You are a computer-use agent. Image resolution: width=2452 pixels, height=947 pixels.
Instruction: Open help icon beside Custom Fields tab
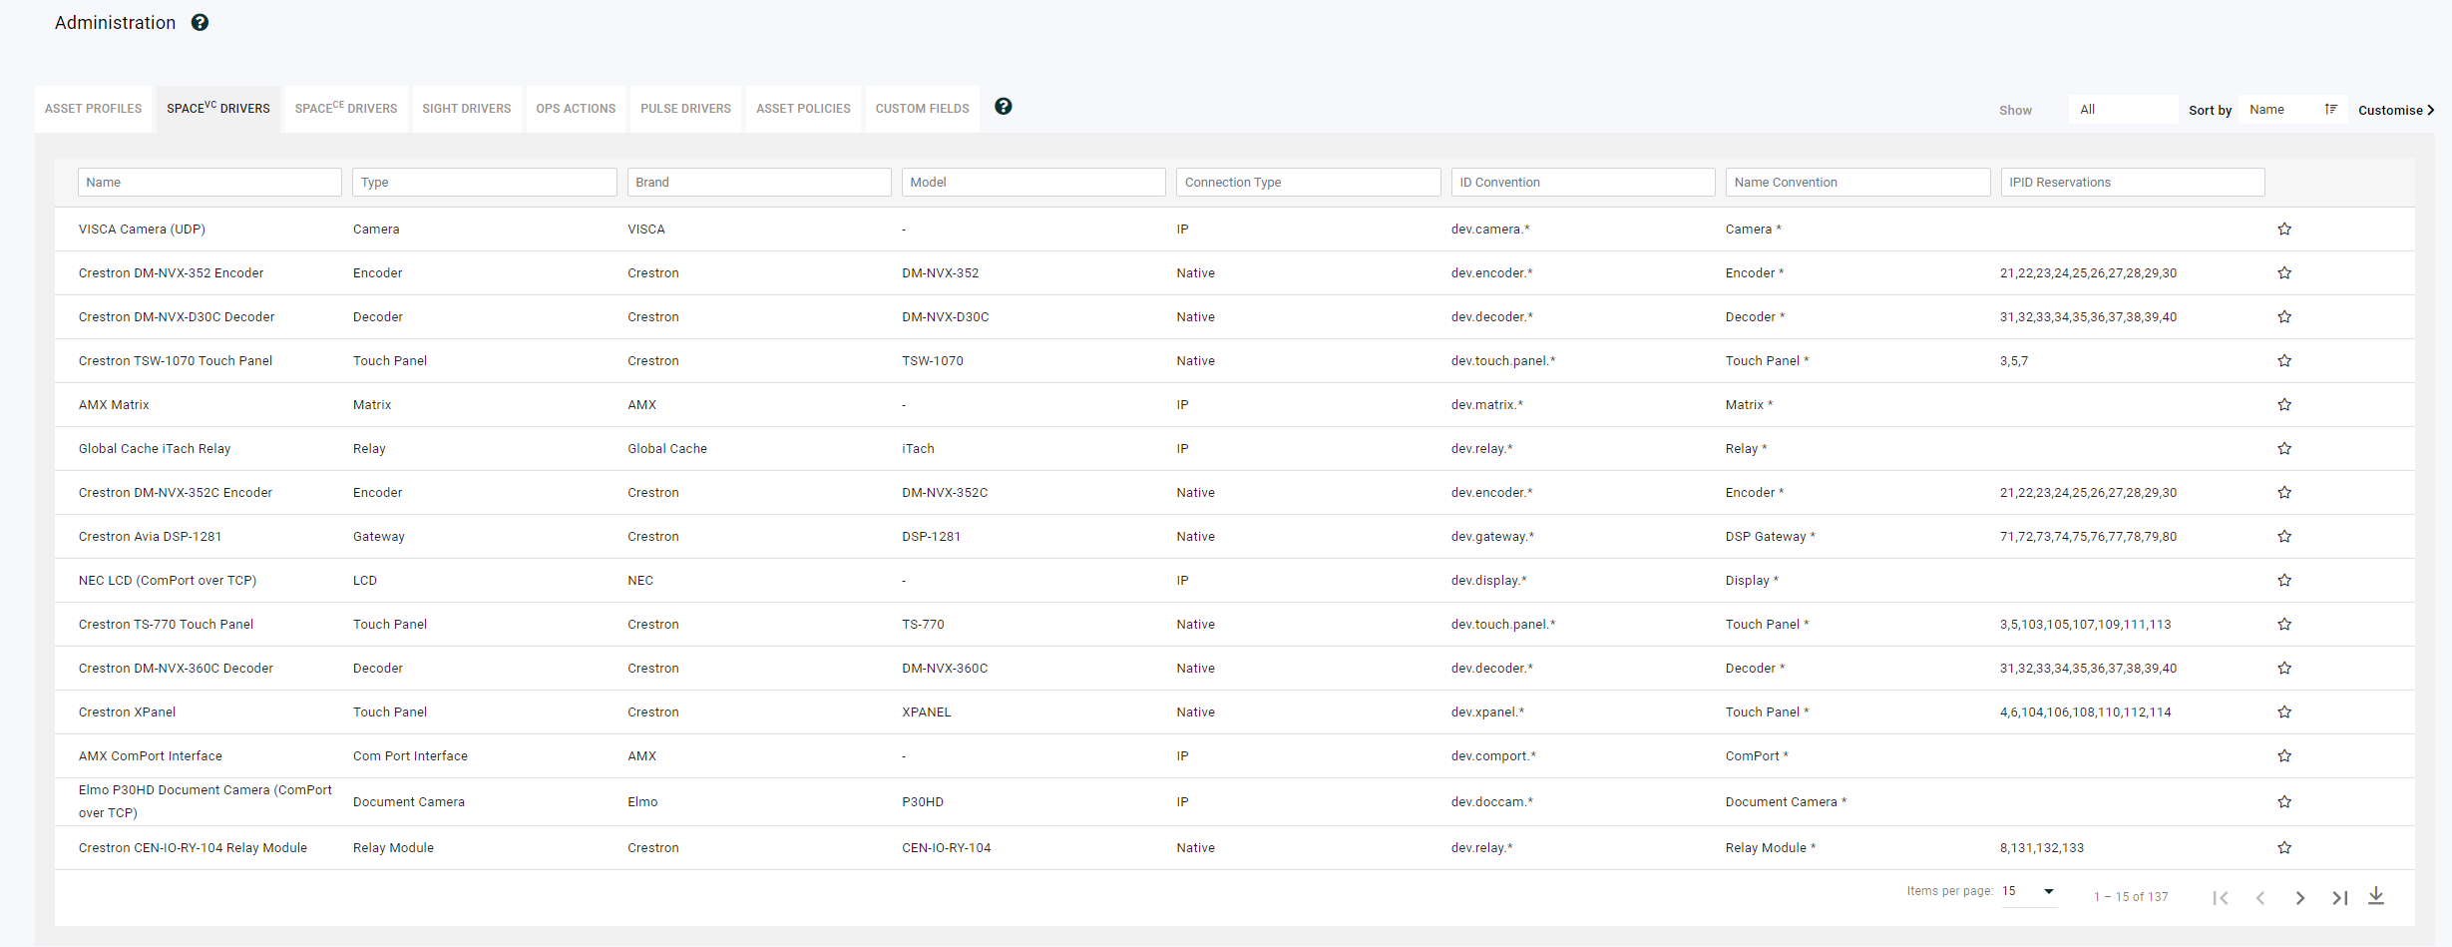pos(1004,106)
